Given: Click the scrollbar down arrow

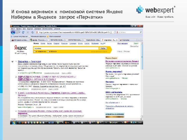Looking at the screenshot, I should click(142, 116).
